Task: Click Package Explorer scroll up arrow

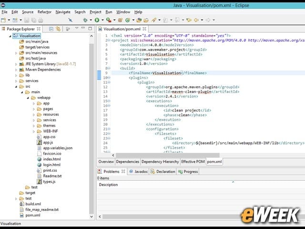Action: [x=91, y=36]
